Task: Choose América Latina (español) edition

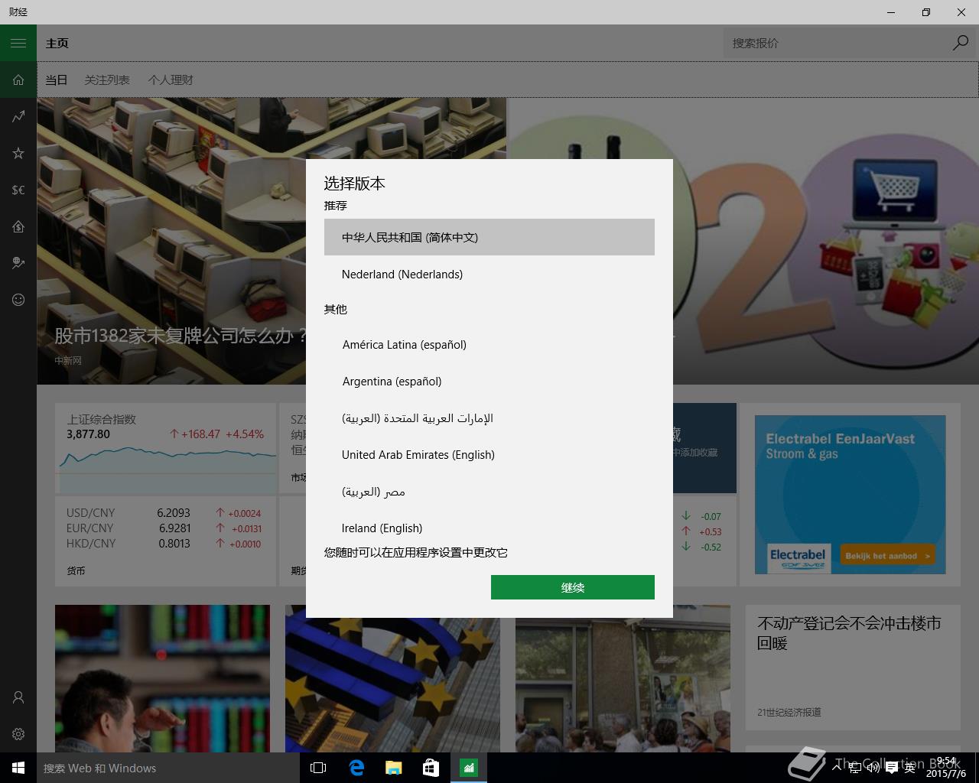Action: point(489,344)
